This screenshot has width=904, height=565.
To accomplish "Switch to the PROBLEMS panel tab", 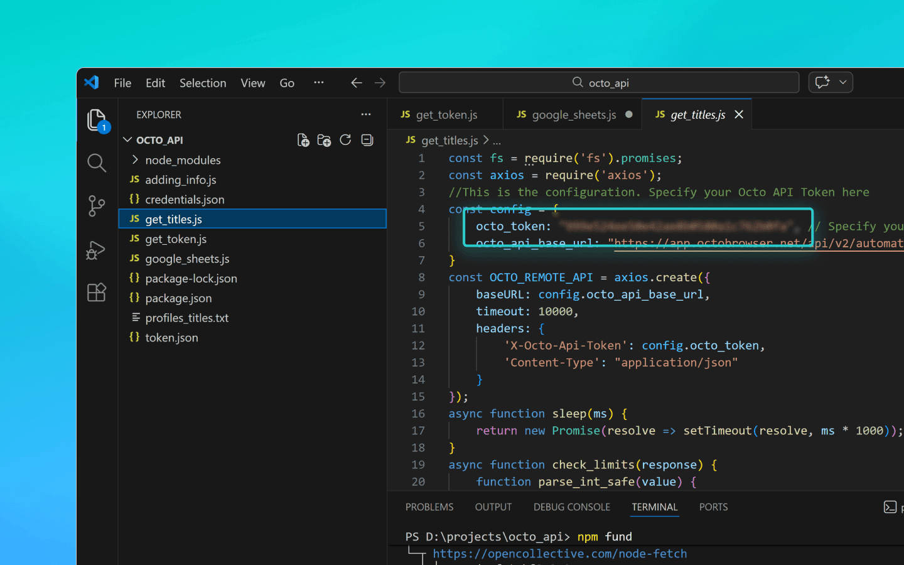I will (429, 507).
